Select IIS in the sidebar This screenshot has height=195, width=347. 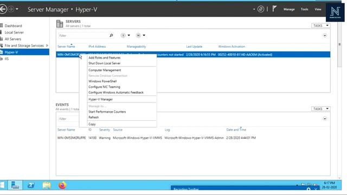pyautogui.click(x=7, y=59)
